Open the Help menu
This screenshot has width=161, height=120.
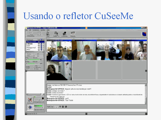(x=48, y=30)
